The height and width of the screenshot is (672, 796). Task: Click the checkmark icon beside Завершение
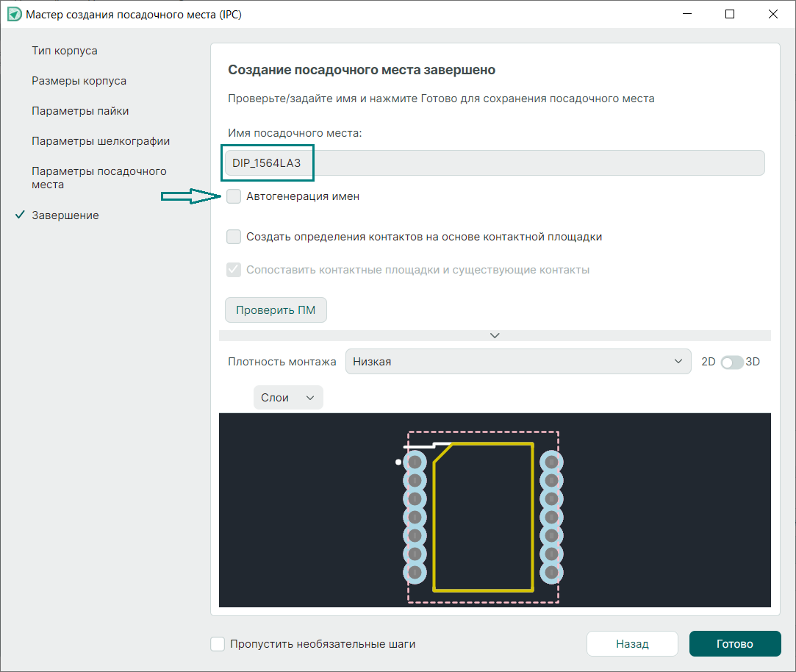point(20,215)
